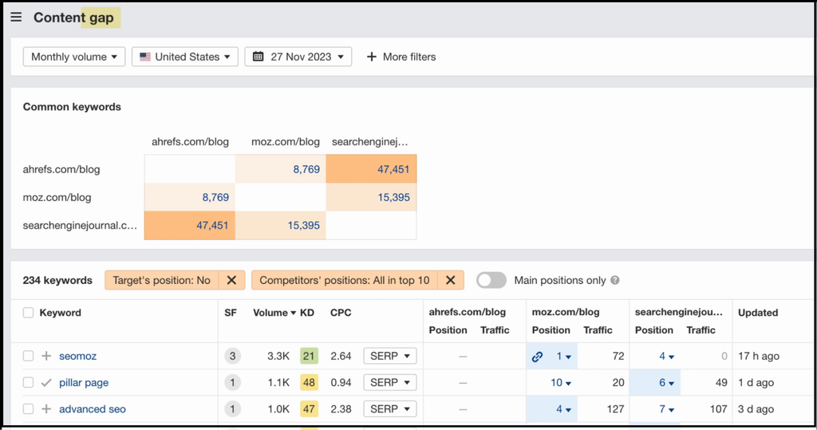The height and width of the screenshot is (430, 817).
Task: Click SF badge 1 for advanced seo
Action: pos(232,409)
